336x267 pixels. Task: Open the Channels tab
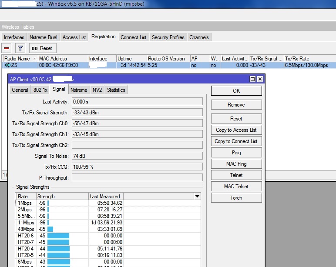click(x=199, y=37)
